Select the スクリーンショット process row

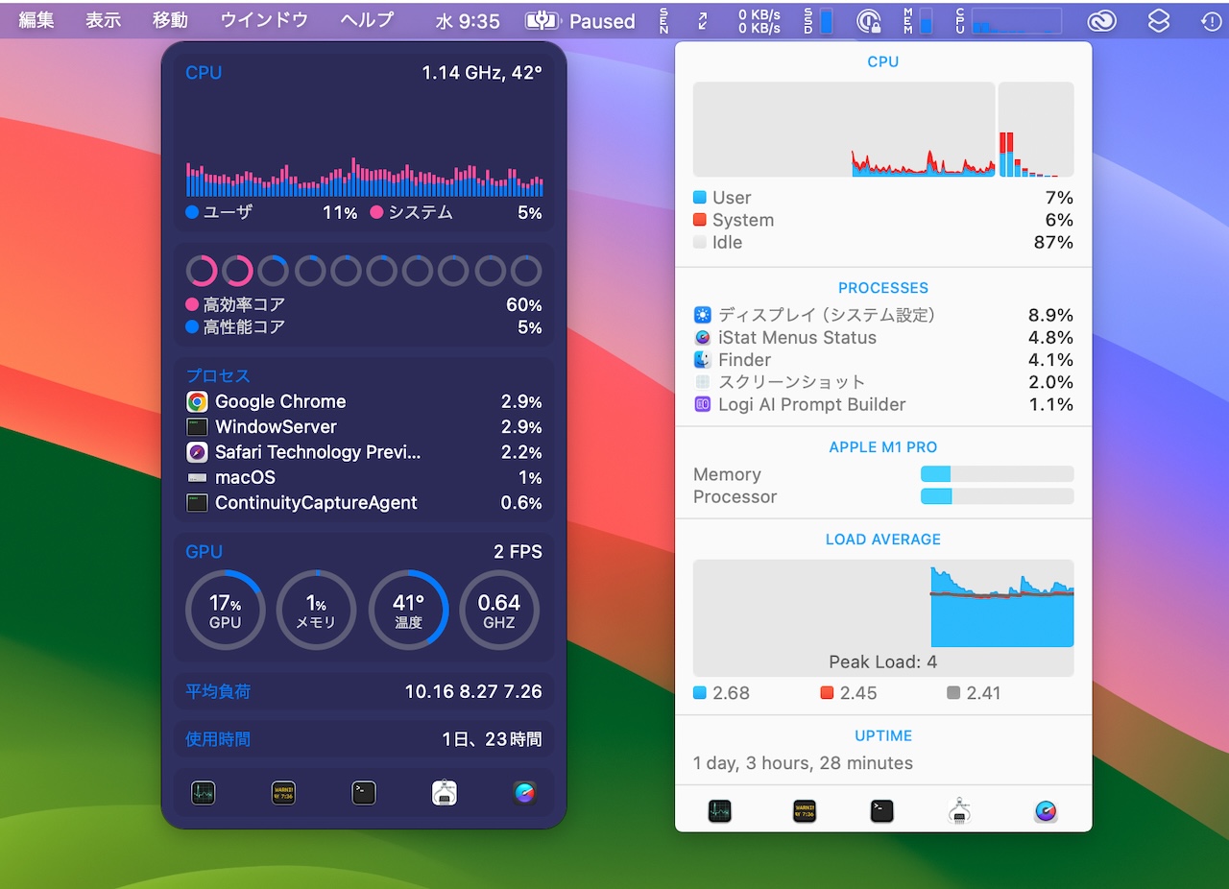tap(883, 382)
